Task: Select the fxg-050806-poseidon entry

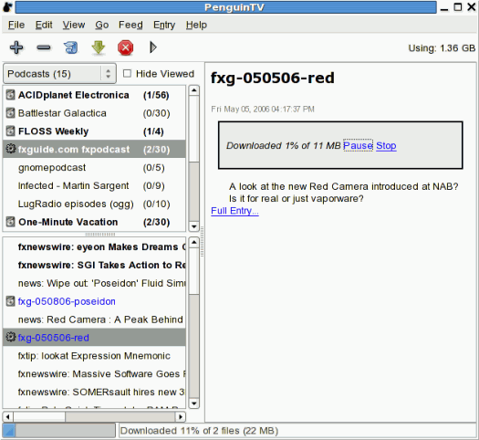Action: pos(94,301)
